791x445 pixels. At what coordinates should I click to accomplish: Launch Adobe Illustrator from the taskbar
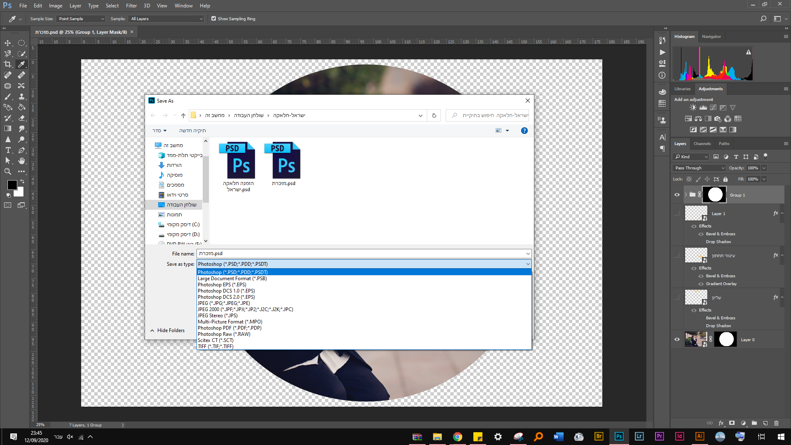(x=700, y=436)
